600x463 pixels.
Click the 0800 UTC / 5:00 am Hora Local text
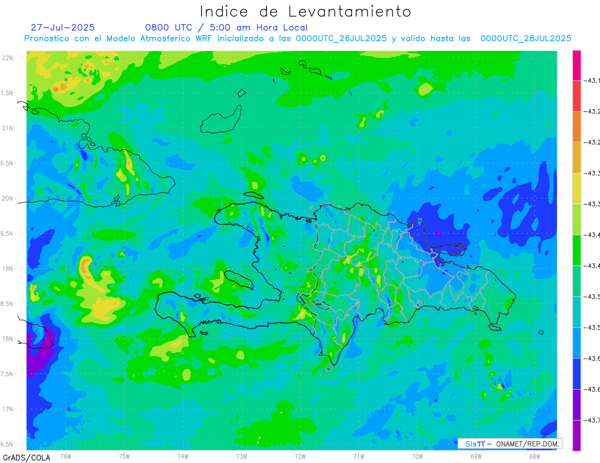(226, 27)
